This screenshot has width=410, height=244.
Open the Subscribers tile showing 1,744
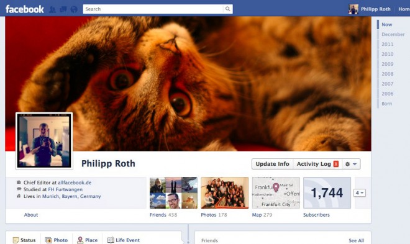click(x=327, y=193)
